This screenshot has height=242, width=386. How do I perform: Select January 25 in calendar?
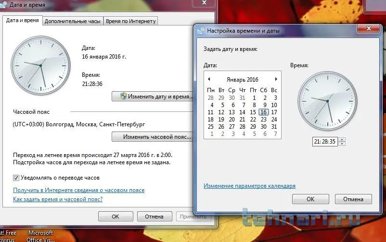point(210,127)
